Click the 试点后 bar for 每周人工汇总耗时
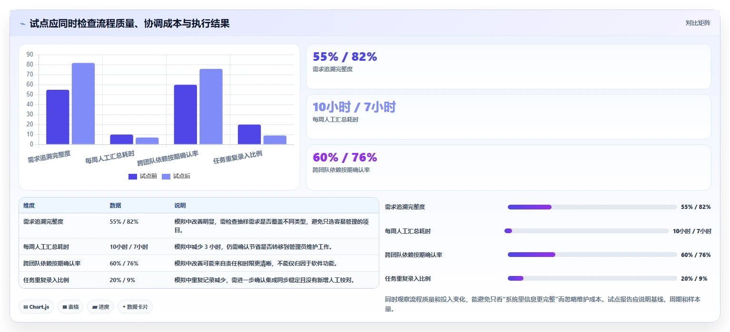 [x=147, y=141]
